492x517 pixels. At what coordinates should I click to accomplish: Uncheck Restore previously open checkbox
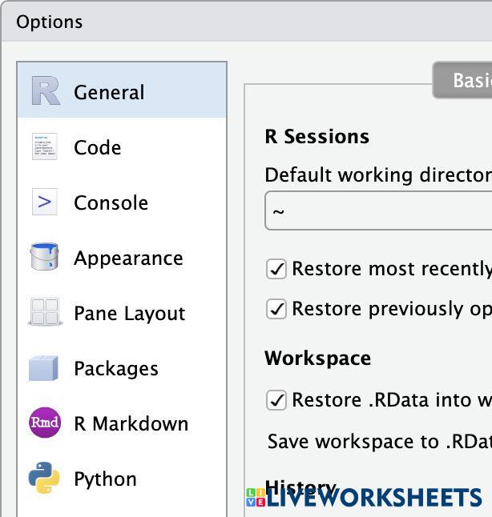[x=276, y=309]
